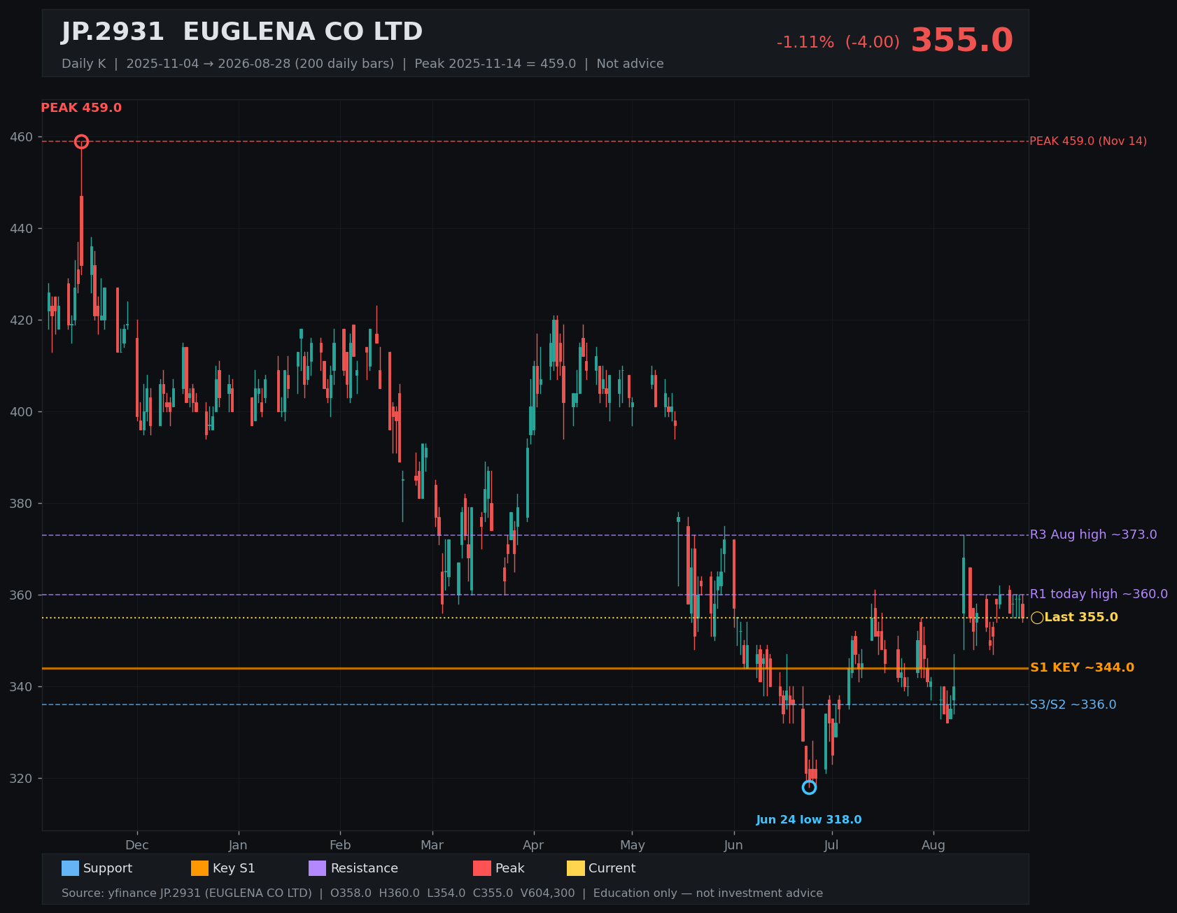The height and width of the screenshot is (913, 1177).
Task: Click the "S1 KEY ~344.0" support label
Action: (x=1082, y=667)
